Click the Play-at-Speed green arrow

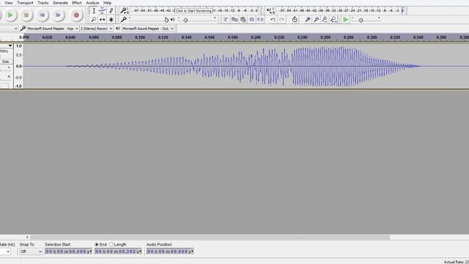346,20
